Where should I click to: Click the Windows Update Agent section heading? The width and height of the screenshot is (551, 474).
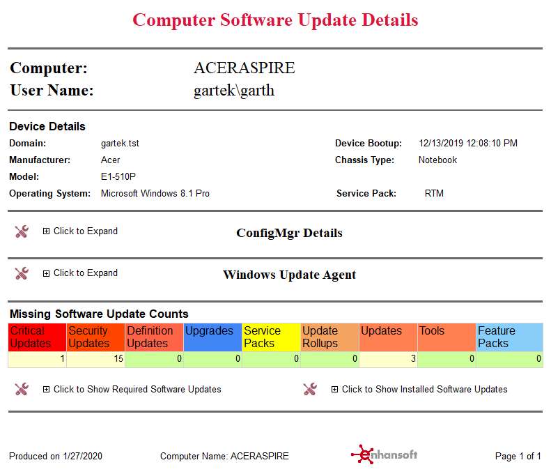[290, 275]
